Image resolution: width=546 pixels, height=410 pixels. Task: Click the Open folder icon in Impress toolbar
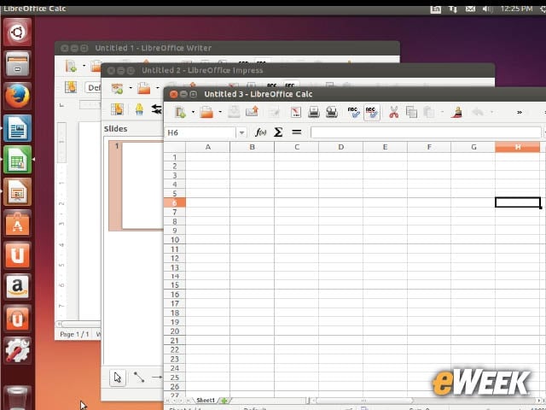click(143, 88)
